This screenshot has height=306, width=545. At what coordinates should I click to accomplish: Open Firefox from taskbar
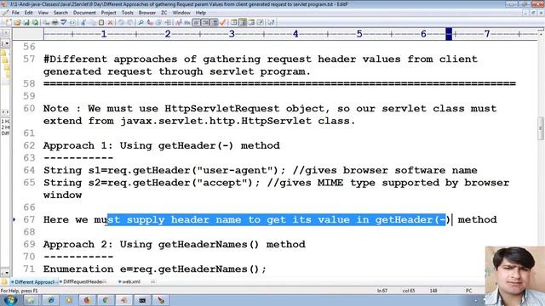click(87, 300)
